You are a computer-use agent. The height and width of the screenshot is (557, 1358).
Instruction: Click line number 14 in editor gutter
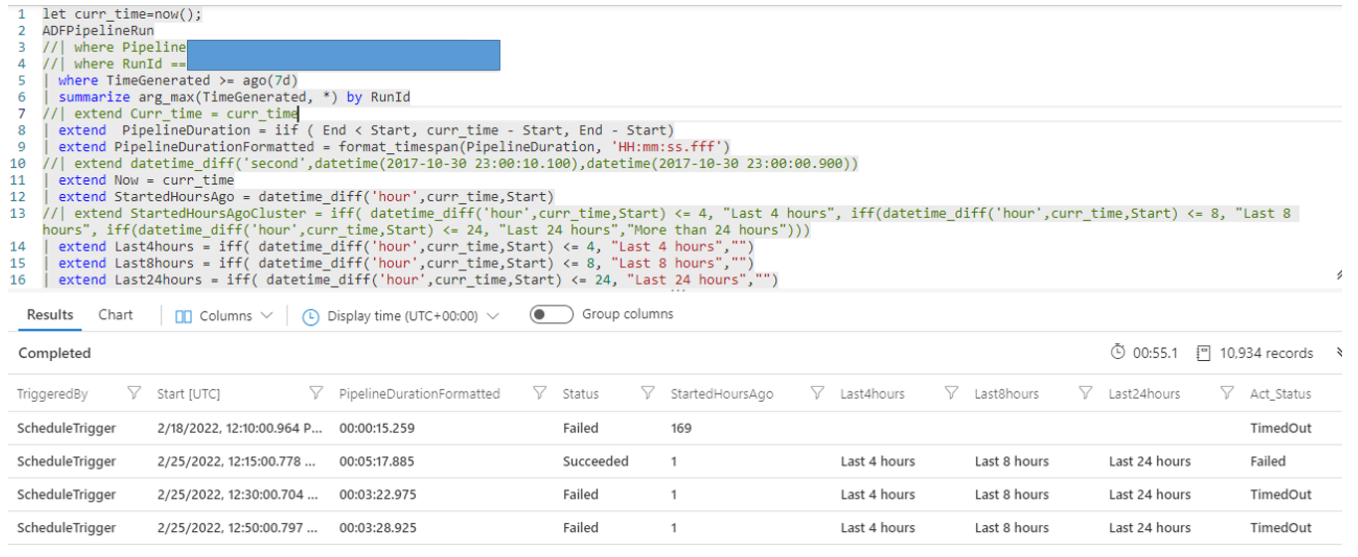pyautogui.click(x=18, y=246)
